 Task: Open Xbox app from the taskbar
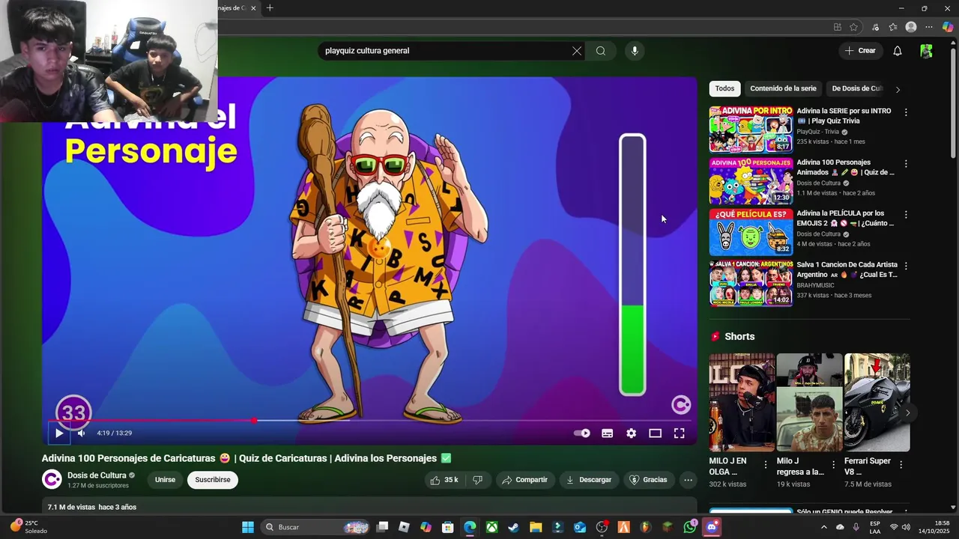(491, 527)
